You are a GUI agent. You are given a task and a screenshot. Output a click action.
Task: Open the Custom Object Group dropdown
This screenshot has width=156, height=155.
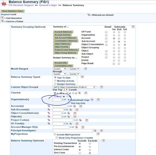74,87
